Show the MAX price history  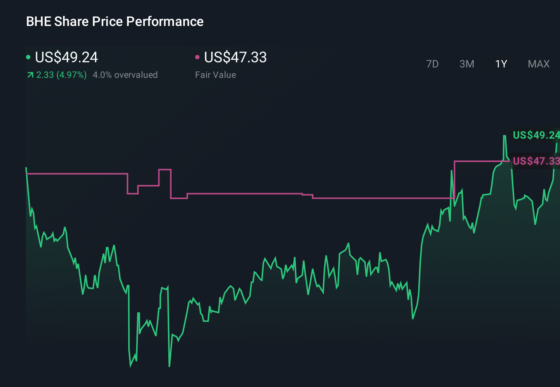538,64
